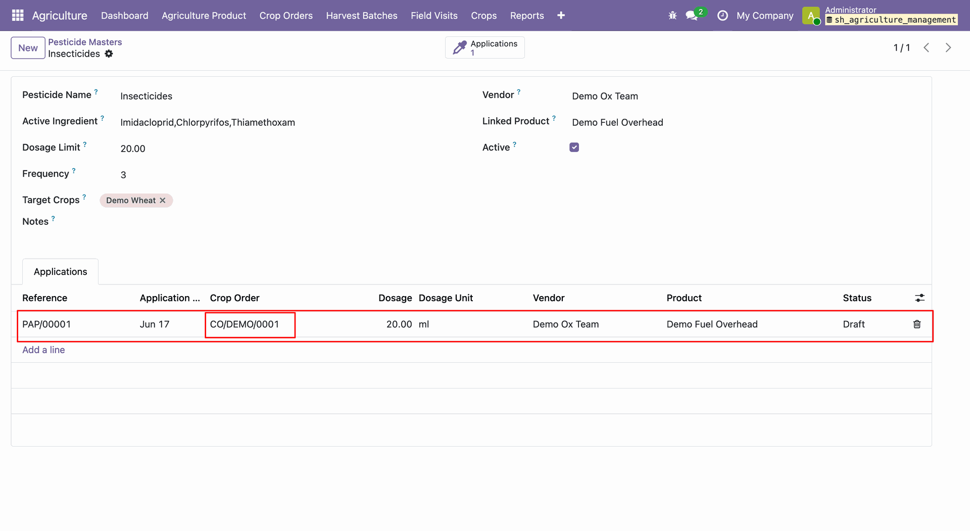
Task: Click the debug bug icon
Action: coord(672,16)
